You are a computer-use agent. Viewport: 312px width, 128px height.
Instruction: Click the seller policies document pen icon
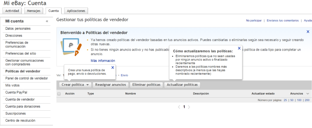[x=71, y=47]
